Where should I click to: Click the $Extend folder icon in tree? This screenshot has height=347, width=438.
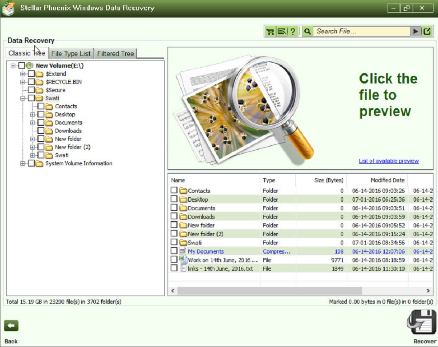click(39, 74)
